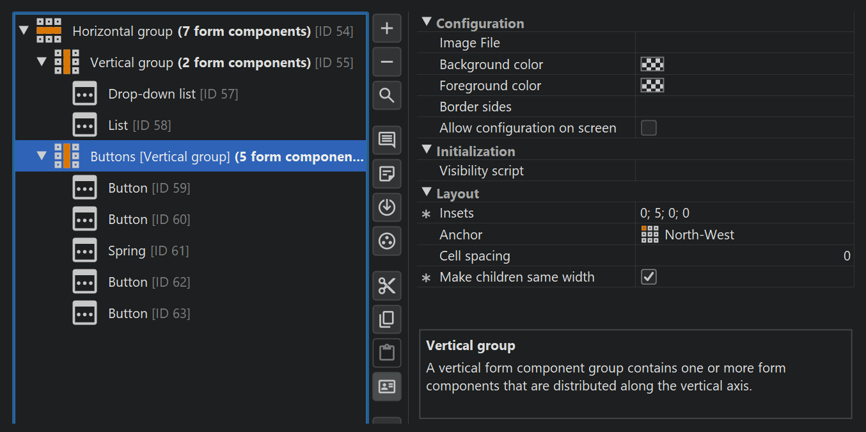Collapse the Buttons vertical group node
Image resolution: width=866 pixels, height=432 pixels.
(x=42, y=156)
